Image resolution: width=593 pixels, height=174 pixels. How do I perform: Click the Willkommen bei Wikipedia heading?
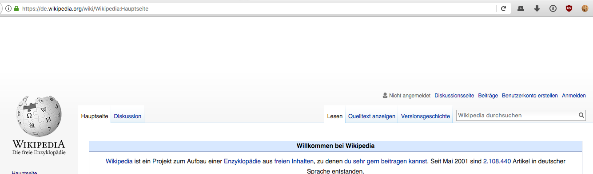pos(335,146)
